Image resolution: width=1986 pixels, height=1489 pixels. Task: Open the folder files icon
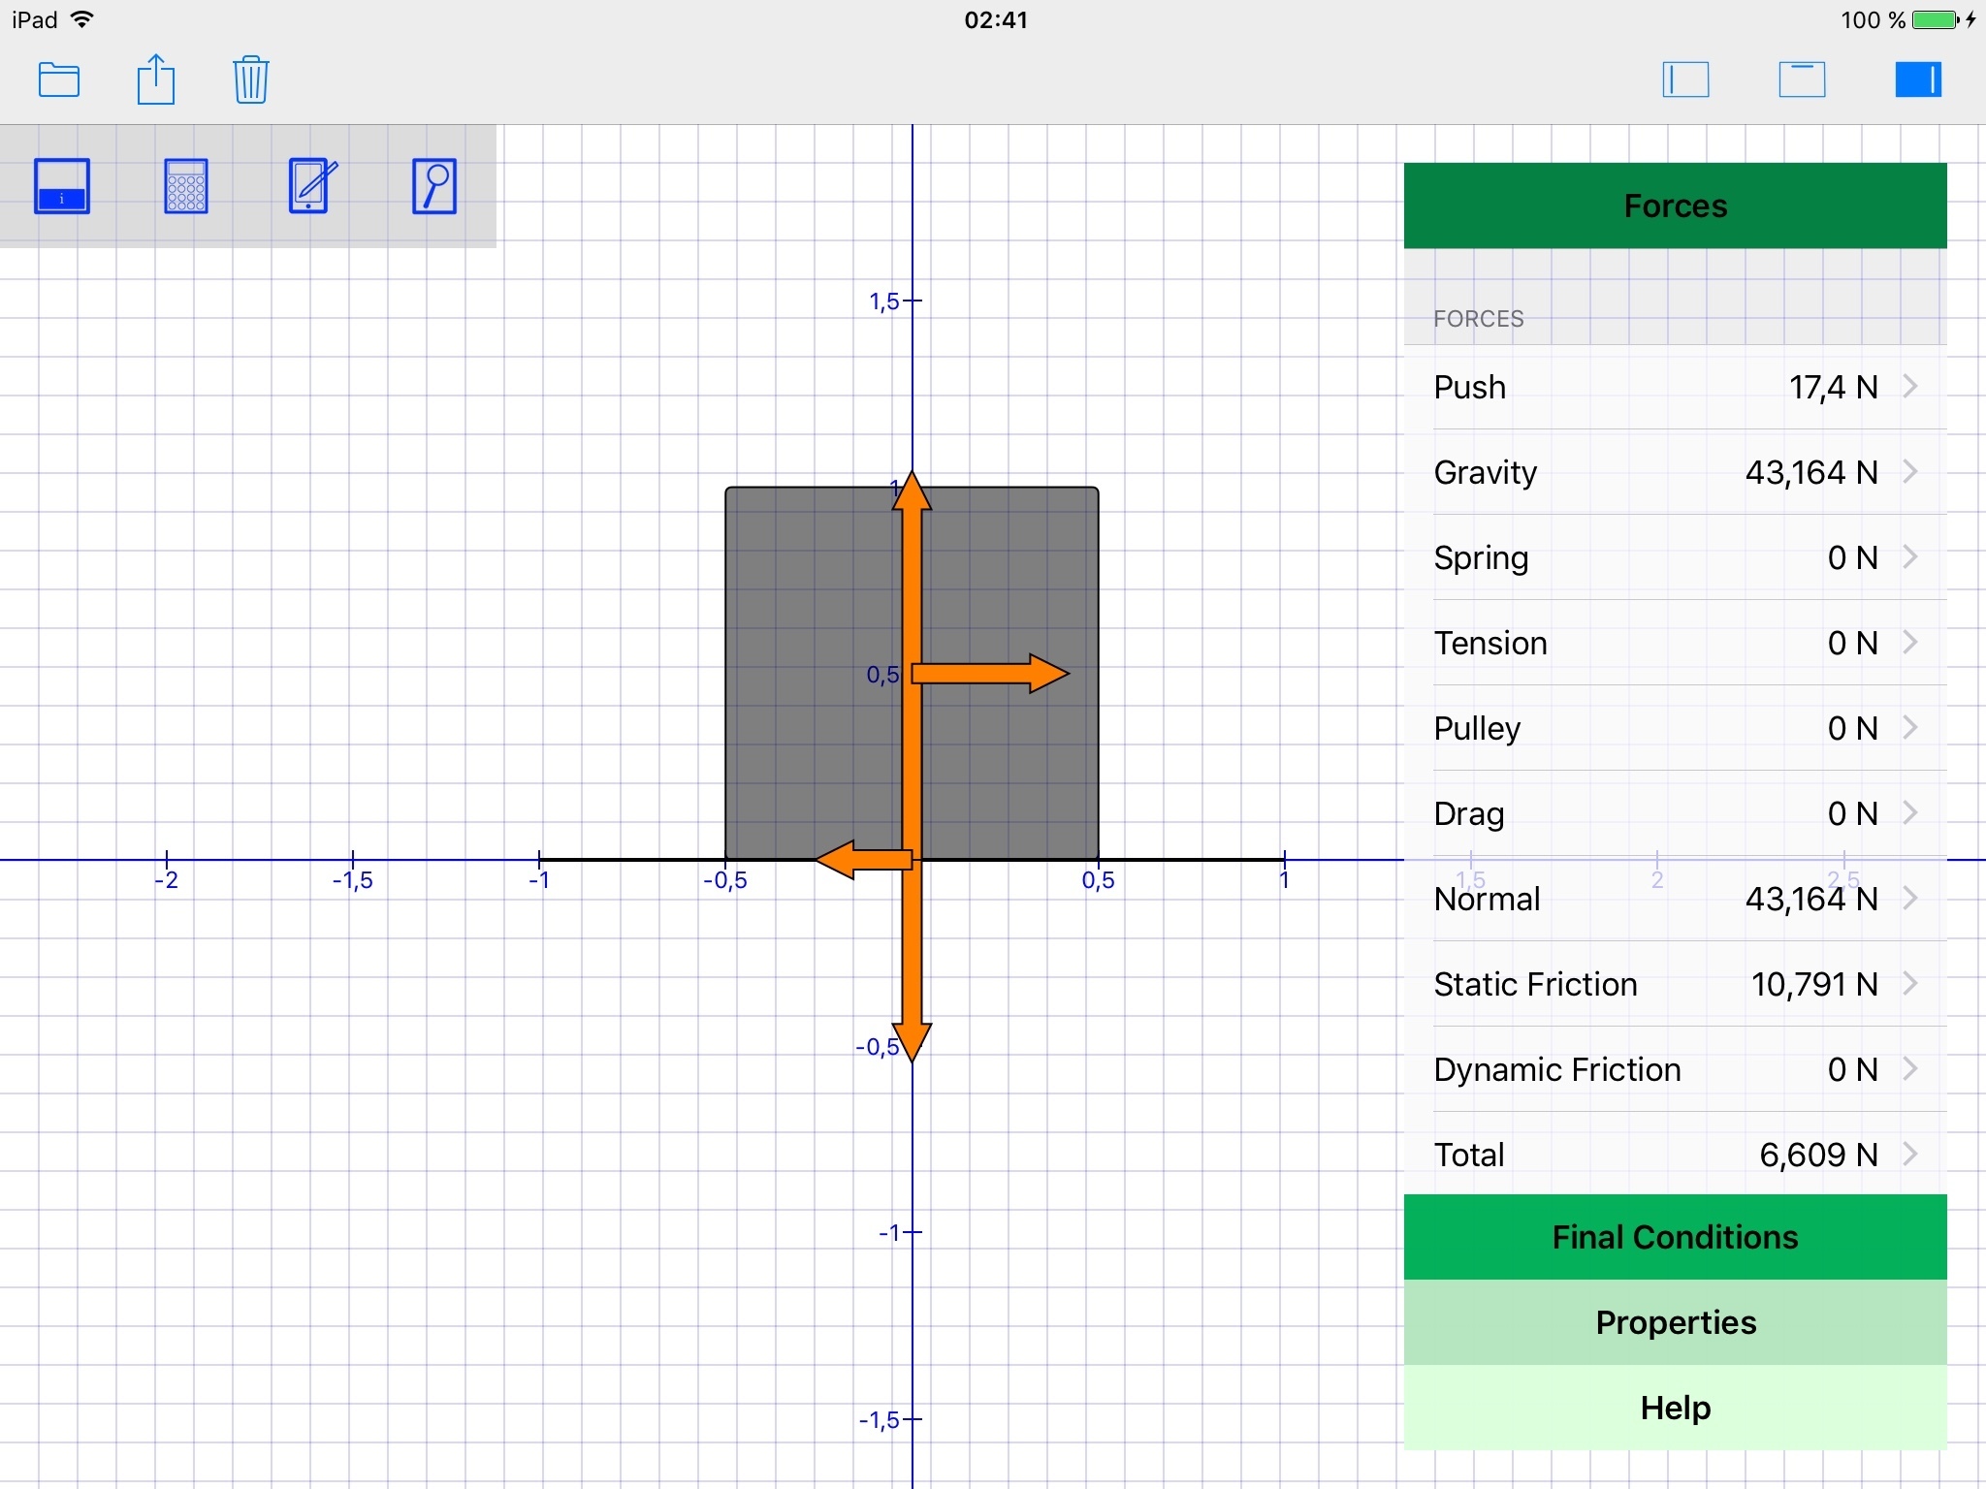pos(59,79)
